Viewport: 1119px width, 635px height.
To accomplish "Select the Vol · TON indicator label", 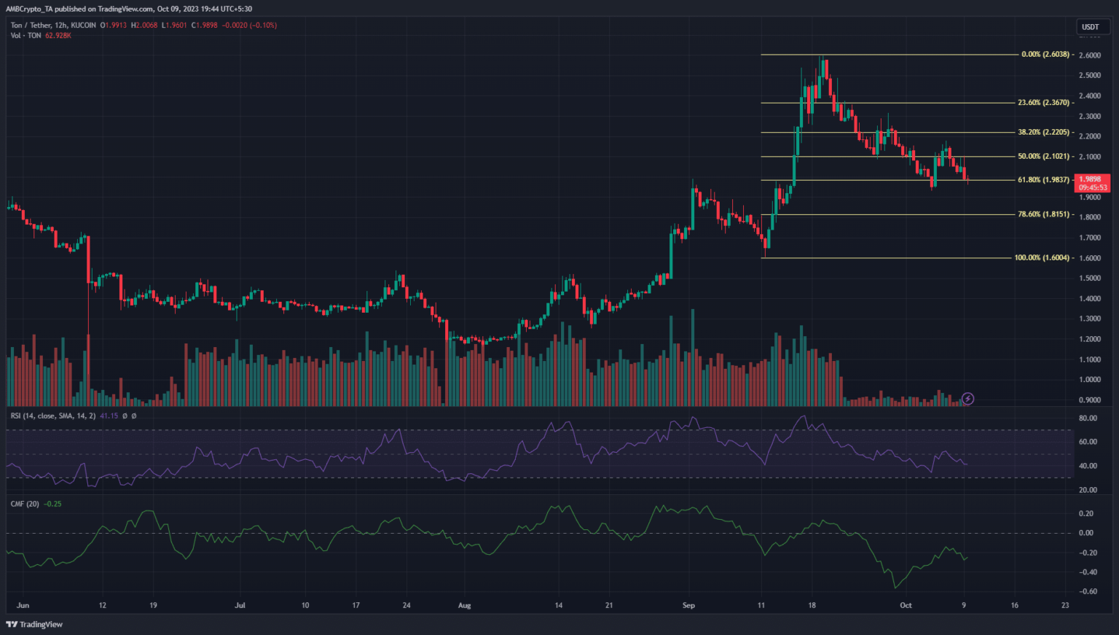I will (x=25, y=36).
